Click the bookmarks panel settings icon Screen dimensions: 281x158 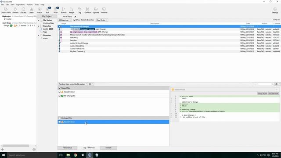point(34,149)
